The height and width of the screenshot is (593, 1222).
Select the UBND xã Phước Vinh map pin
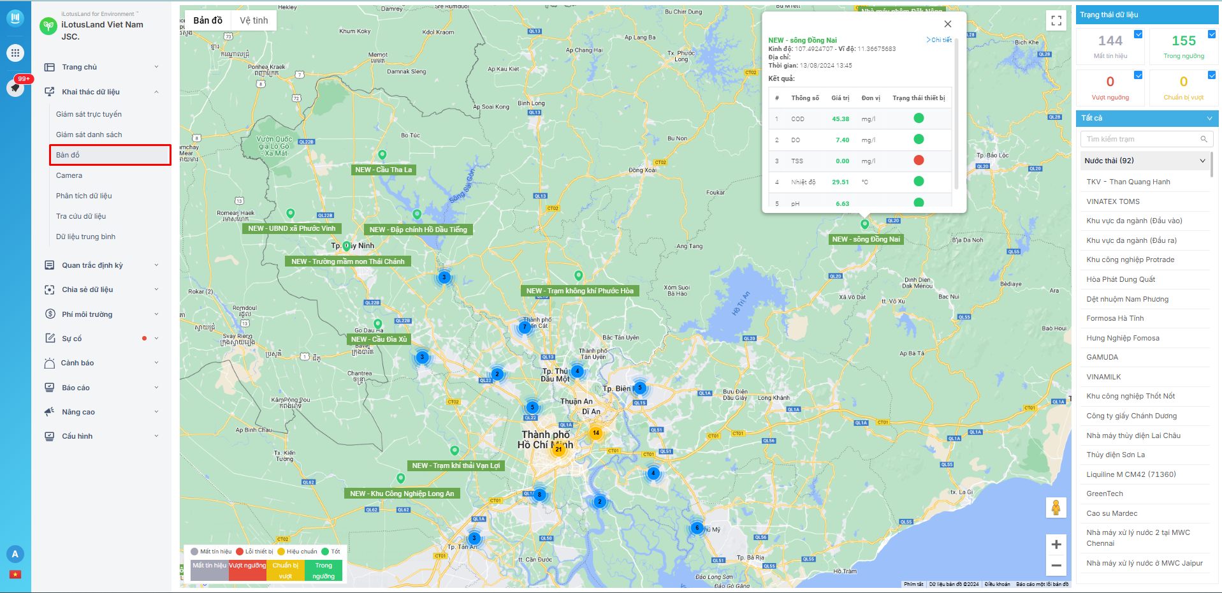click(291, 213)
